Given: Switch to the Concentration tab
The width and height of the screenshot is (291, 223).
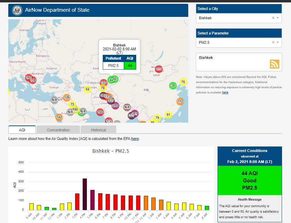Looking at the screenshot, I should tap(58, 130).
